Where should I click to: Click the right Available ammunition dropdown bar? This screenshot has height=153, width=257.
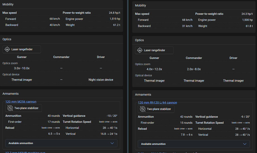click(194, 144)
